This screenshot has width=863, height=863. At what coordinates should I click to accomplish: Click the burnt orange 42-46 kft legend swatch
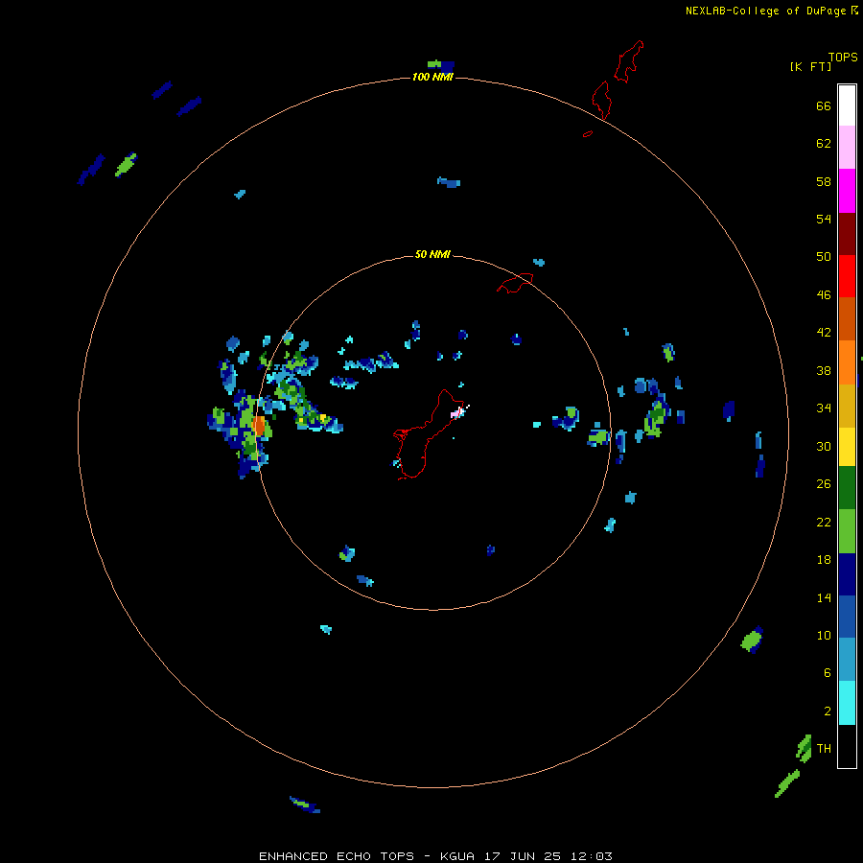tap(847, 319)
